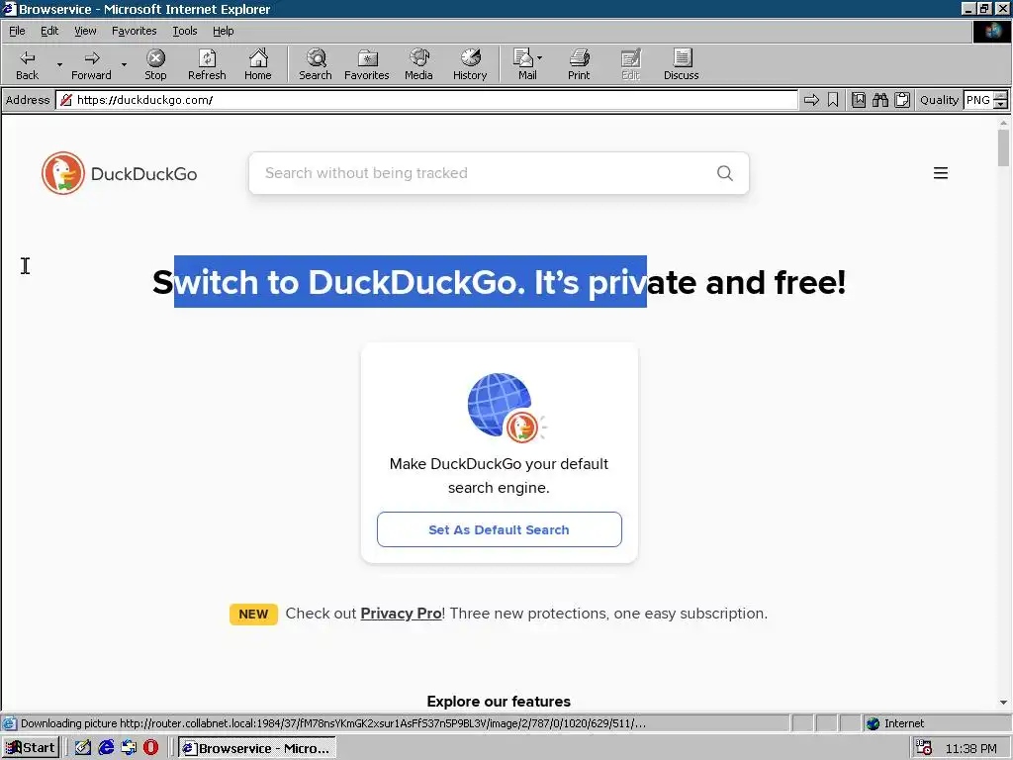Follow the Privacy Pro link

click(401, 614)
